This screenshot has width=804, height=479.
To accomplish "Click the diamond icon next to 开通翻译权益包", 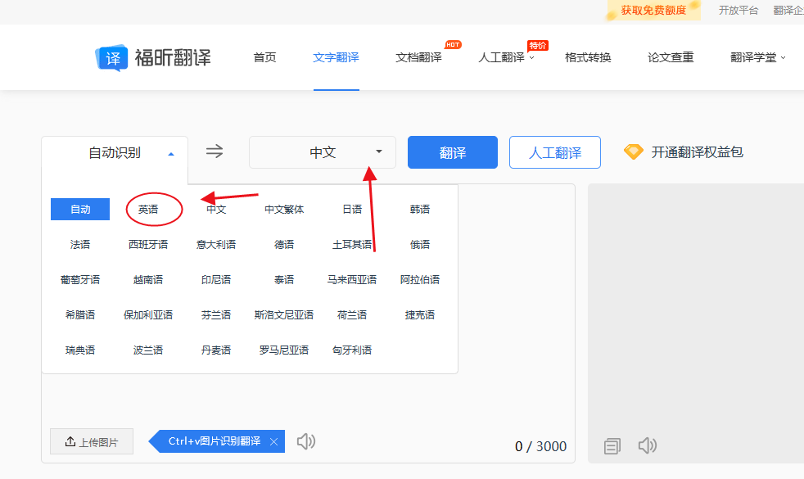I will (x=634, y=151).
